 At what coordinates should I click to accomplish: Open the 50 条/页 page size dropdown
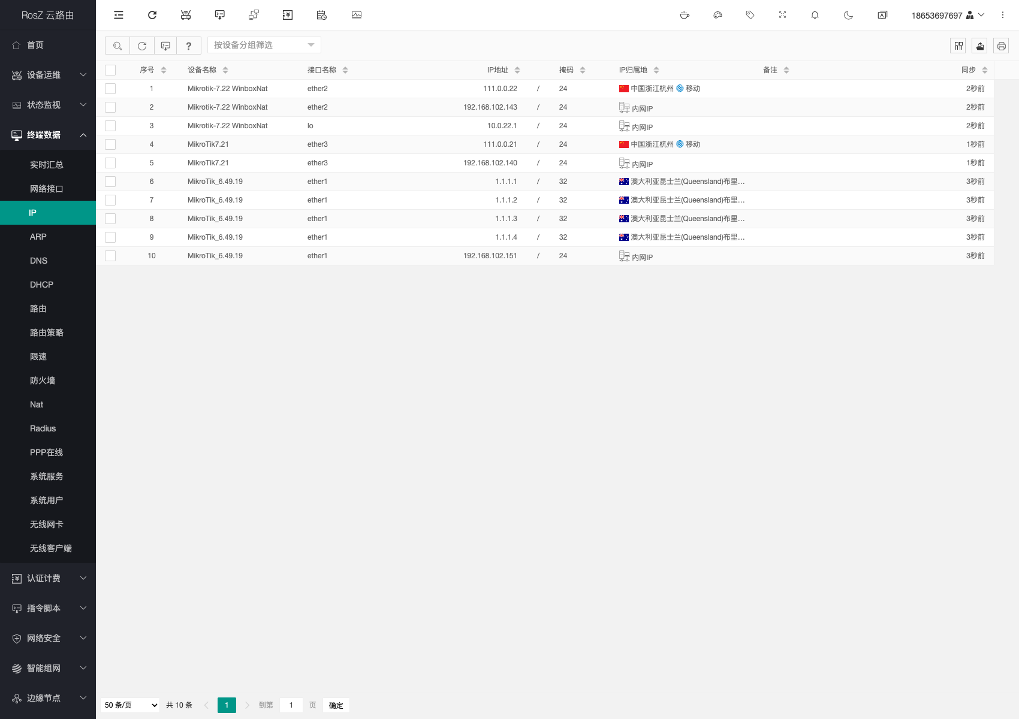click(x=131, y=705)
